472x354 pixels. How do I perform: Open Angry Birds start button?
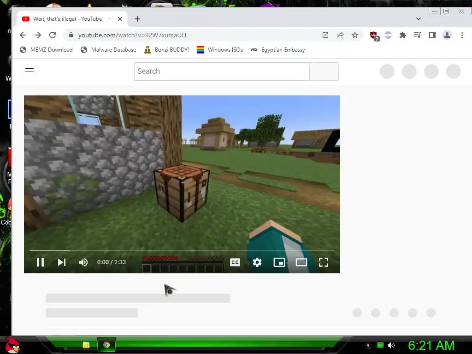pos(12,345)
